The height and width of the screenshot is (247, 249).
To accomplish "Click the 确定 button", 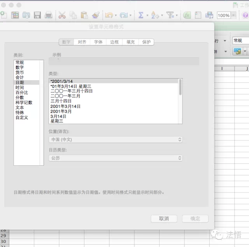I will [x=195, y=219].
